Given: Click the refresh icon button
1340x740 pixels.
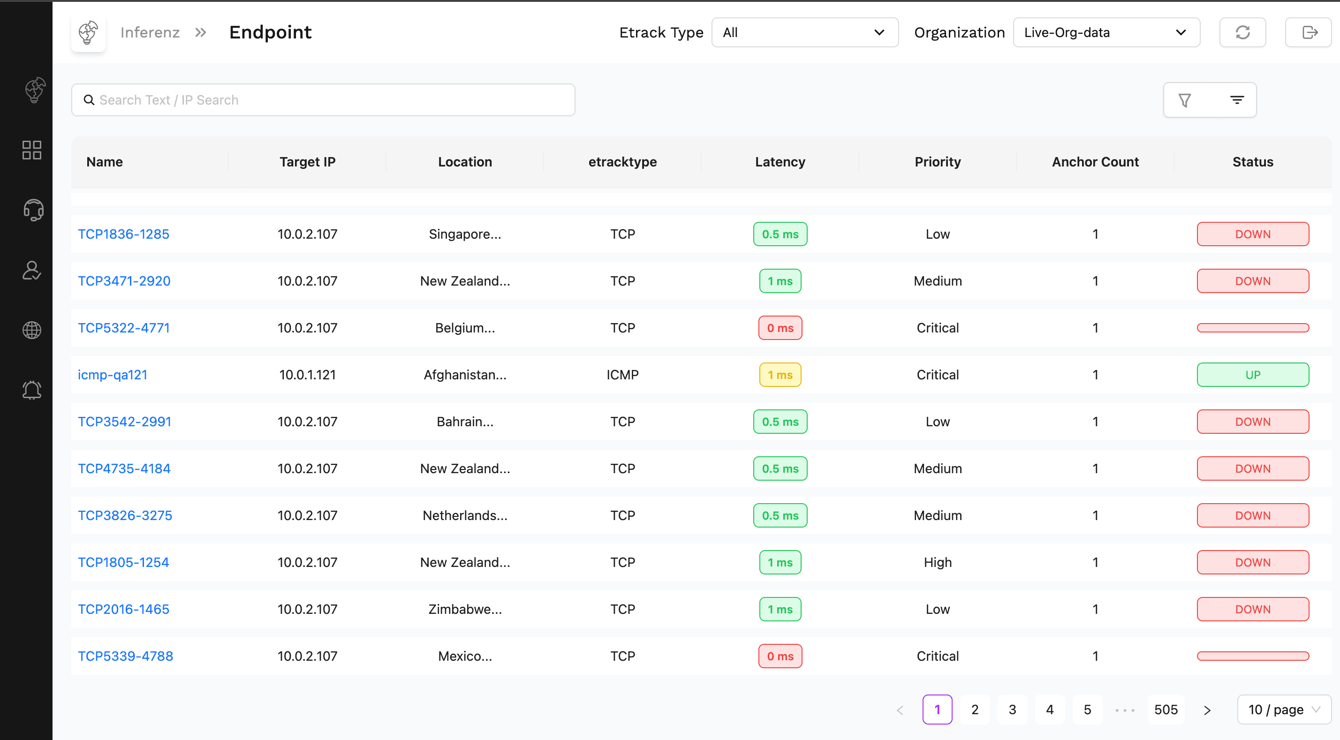Looking at the screenshot, I should [x=1242, y=32].
